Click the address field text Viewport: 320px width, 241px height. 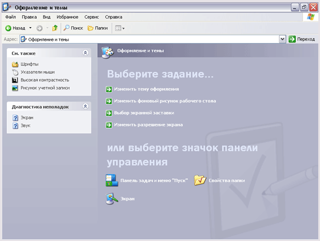[49, 40]
